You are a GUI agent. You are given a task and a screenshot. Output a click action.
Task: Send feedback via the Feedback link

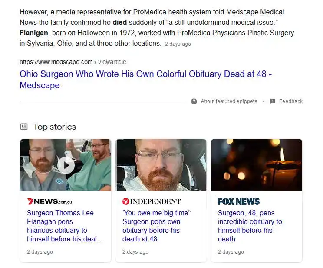pos(291,101)
